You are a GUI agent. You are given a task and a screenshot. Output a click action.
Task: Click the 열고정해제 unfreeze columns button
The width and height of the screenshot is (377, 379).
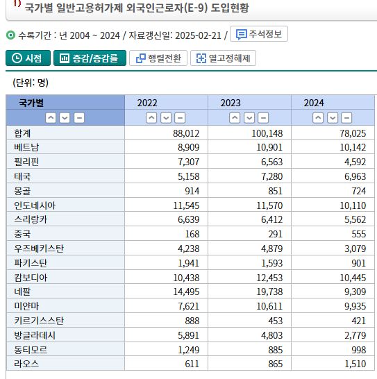click(x=223, y=58)
